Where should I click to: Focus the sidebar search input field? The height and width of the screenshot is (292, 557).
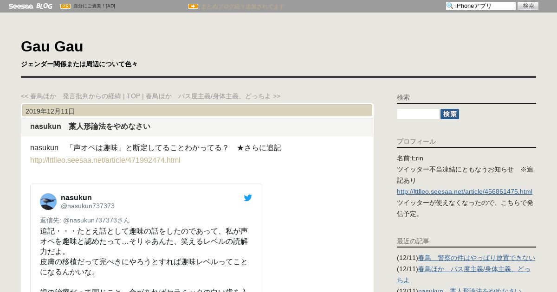pyautogui.click(x=418, y=114)
